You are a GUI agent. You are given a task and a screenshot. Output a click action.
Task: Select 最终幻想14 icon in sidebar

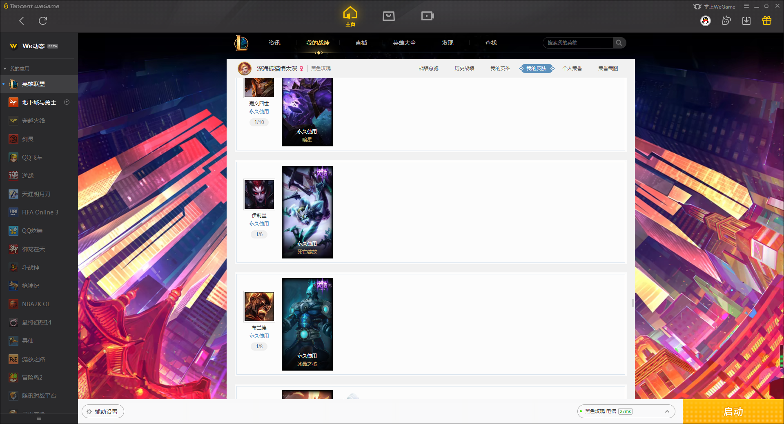(x=13, y=322)
